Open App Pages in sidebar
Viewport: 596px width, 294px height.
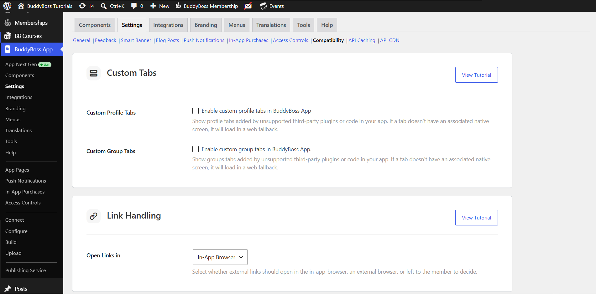pos(17,170)
